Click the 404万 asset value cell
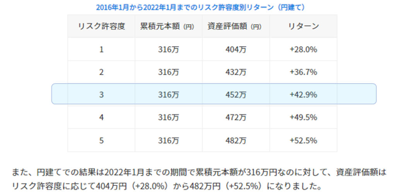Screen dimensions: 396x195 tap(236, 49)
